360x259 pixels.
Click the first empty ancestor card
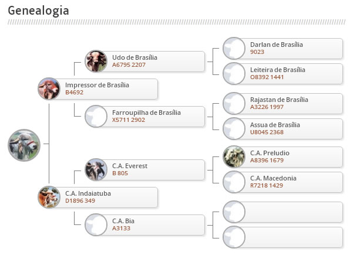[284, 212]
